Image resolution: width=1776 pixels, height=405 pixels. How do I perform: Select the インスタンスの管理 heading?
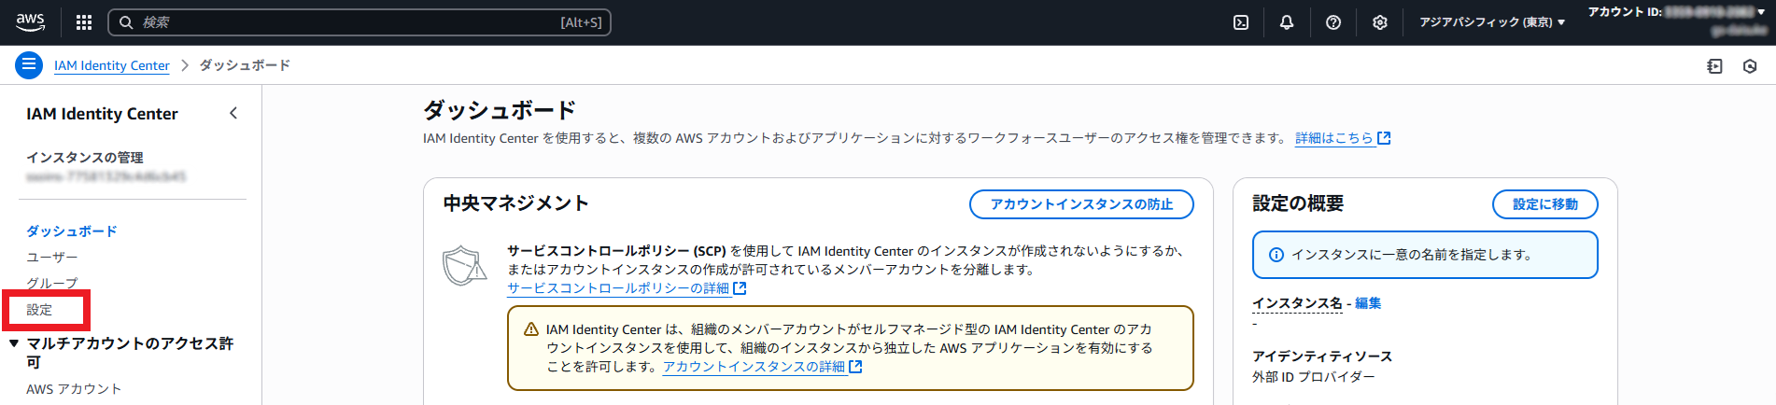85,158
